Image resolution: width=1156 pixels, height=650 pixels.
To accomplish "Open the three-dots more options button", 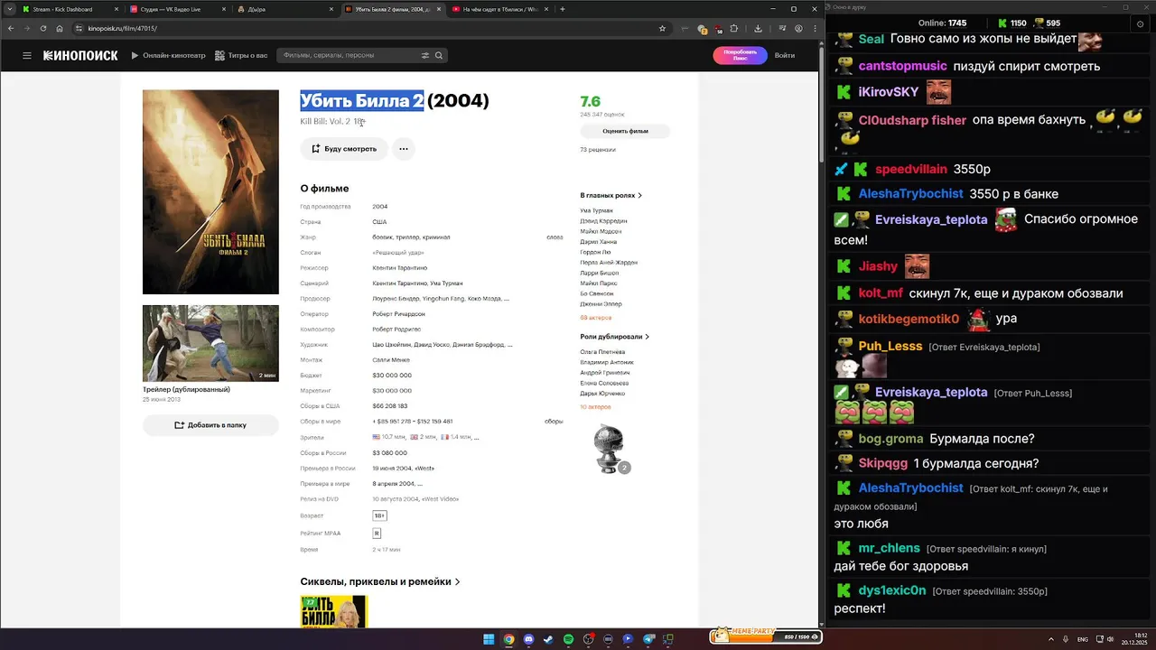I will coord(404,148).
